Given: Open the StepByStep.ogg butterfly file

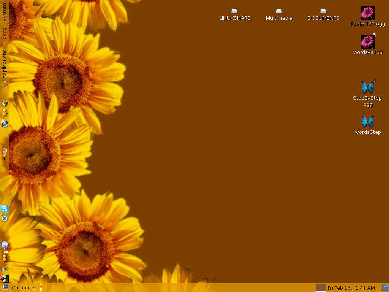Looking at the screenshot, I should pos(367,87).
